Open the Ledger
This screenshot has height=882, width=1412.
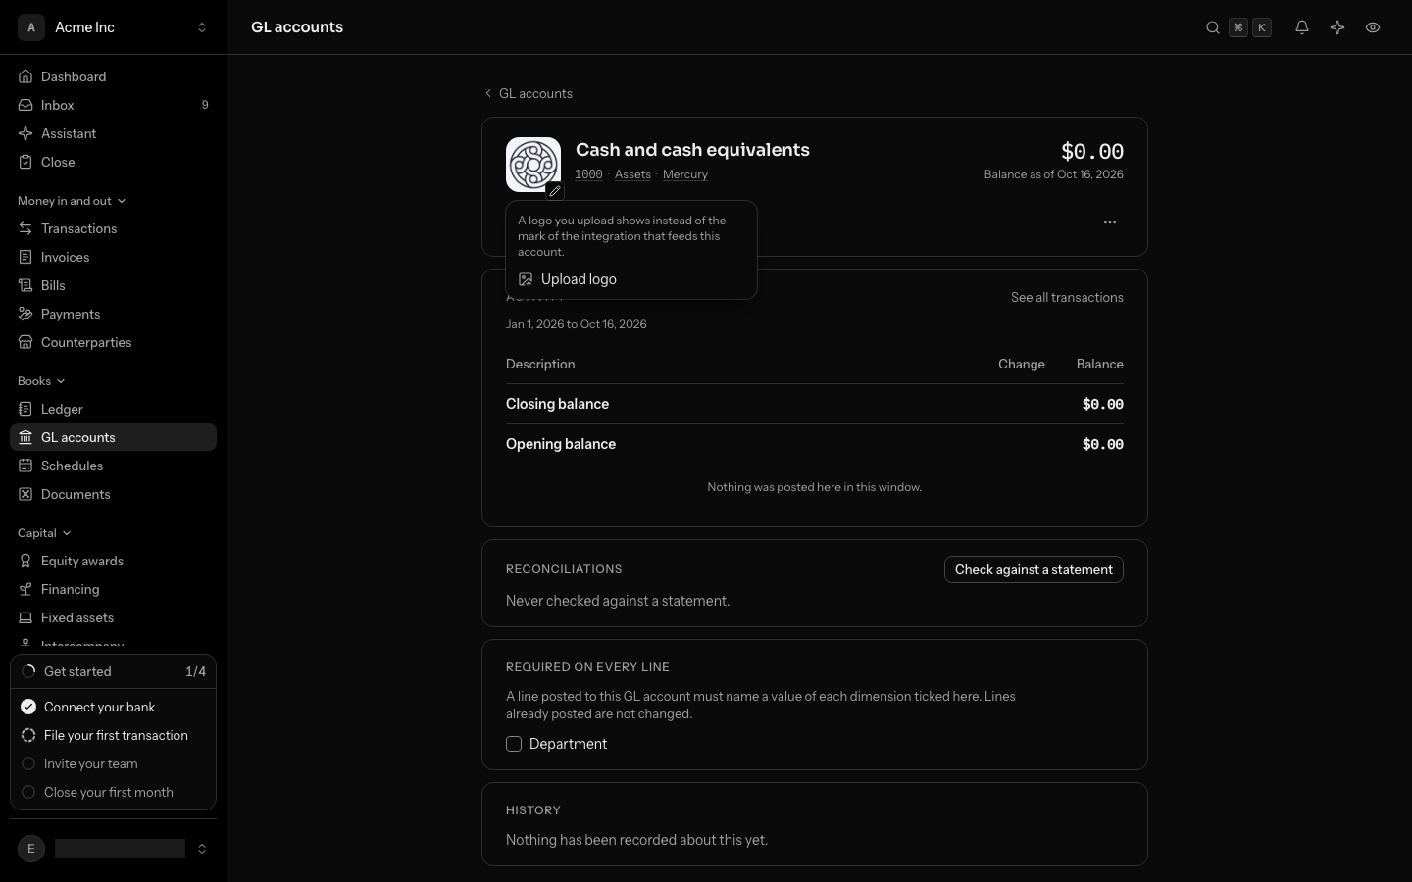coord(113,409)
